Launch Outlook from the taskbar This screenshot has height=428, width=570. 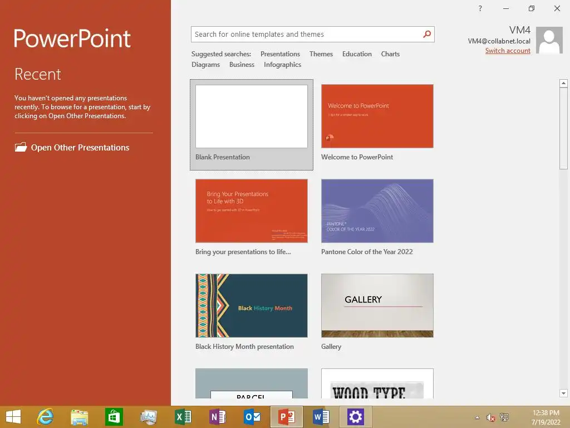[x=252, y=417]
